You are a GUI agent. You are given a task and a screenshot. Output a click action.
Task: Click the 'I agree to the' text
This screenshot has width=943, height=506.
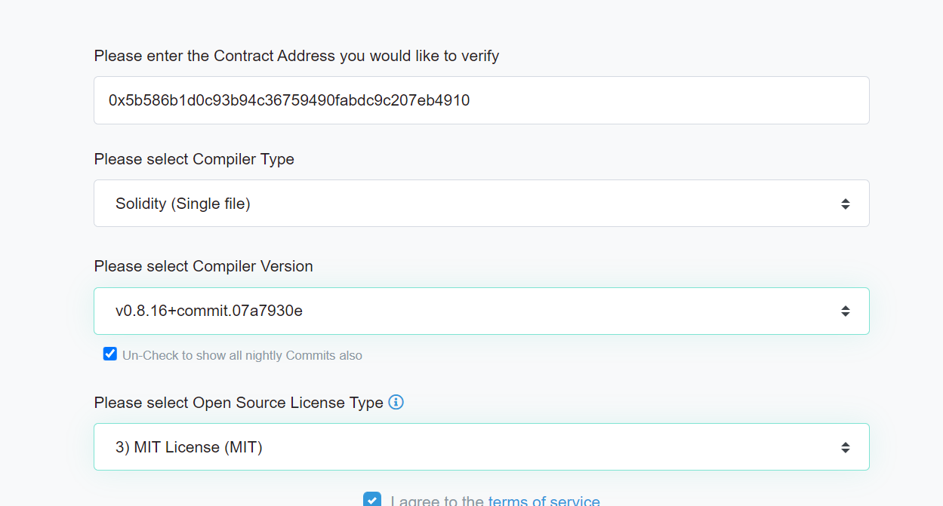437,501
